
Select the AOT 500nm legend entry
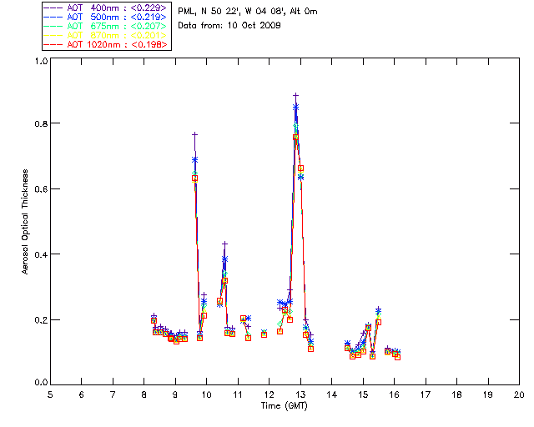[117, 17]
